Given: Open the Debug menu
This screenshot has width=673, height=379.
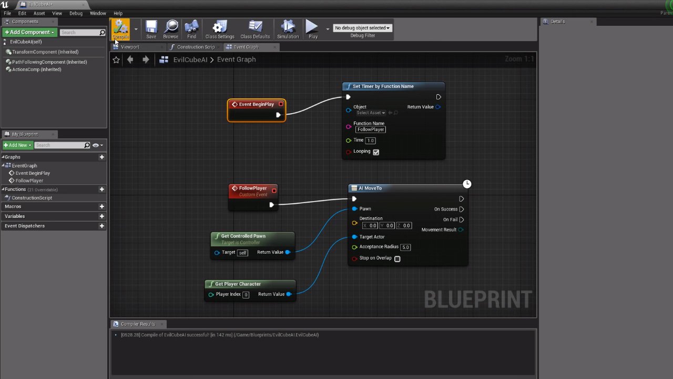Looking at the screenshot, I should pyautogui.click(x=76, y=13).
